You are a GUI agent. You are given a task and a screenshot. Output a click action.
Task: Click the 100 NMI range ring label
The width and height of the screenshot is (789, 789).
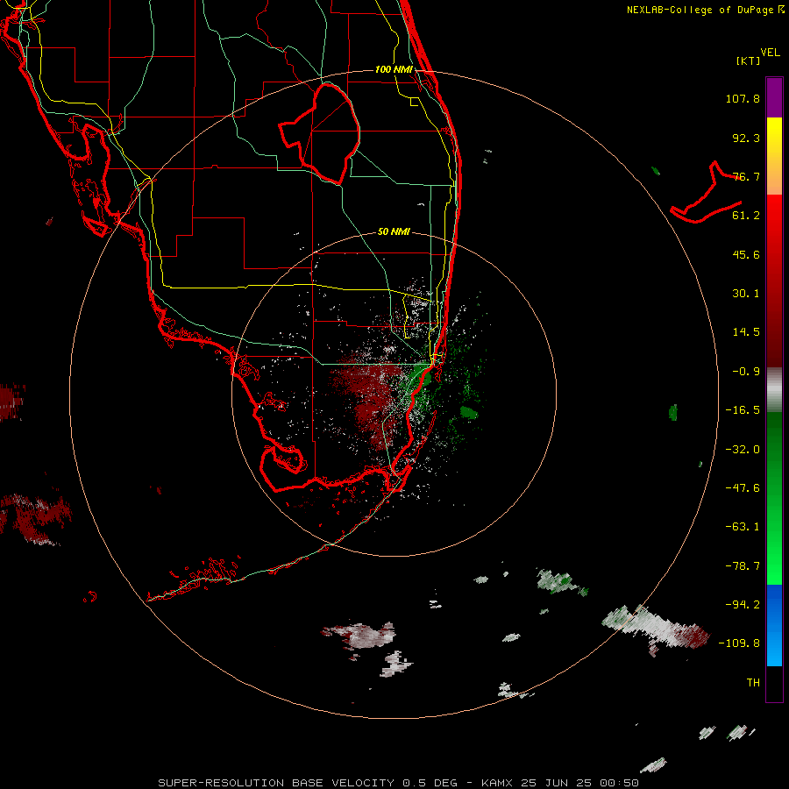(394, 69)
